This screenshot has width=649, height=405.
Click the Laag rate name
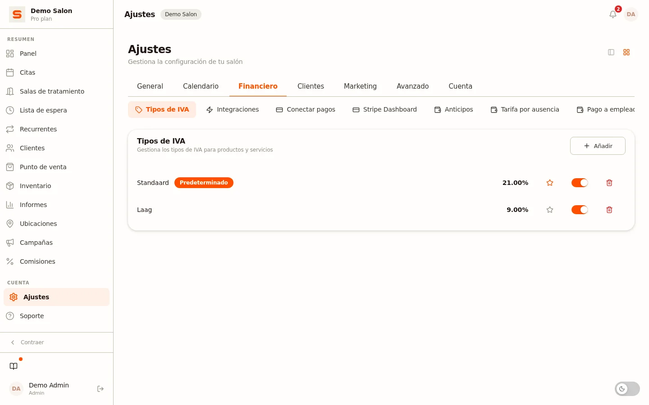click(144, 210)
